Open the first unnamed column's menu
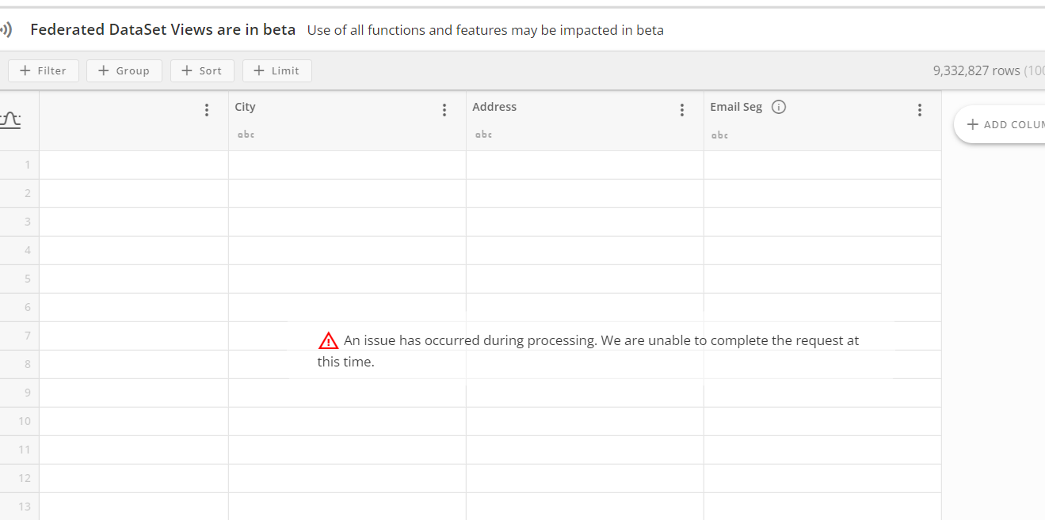1045x520 pixels. click(x=206, y=109)
